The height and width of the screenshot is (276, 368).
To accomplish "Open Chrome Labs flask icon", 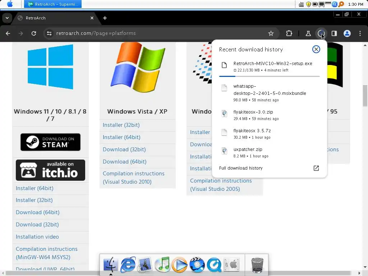I will (x=308, y=33).
